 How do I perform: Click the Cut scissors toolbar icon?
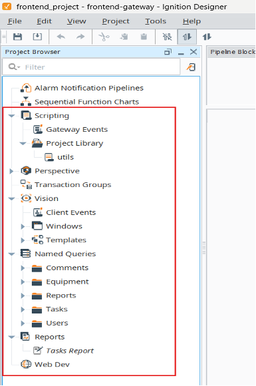click(104, 37)
